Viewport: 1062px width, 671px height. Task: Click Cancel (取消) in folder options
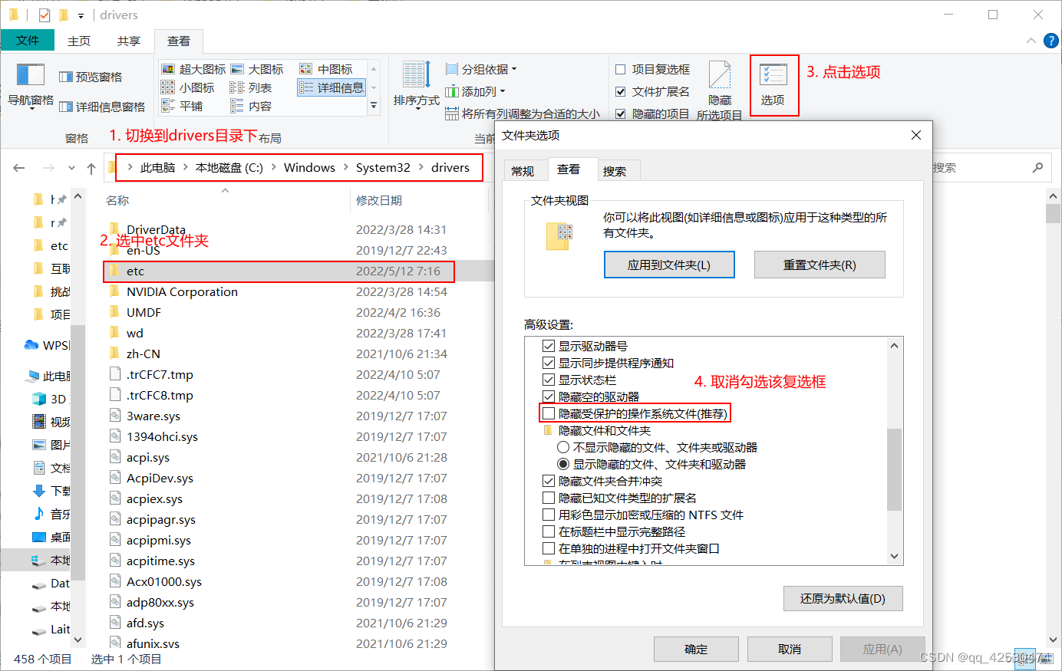click(x=790, y=649)
